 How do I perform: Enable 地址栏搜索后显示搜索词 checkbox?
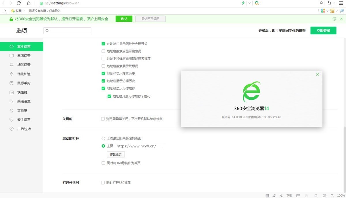point(103,51)
